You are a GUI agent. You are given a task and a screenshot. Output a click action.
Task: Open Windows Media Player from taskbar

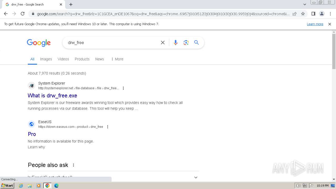click(x=39, y=186)
